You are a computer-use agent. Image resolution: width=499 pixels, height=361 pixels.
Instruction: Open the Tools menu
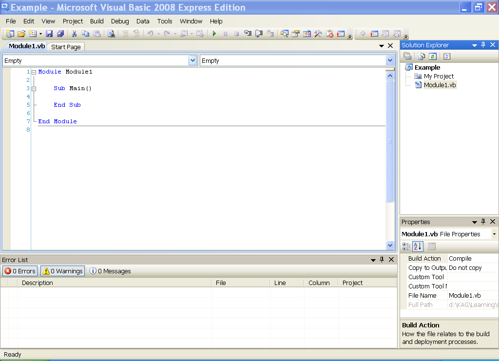coord(165,21)
